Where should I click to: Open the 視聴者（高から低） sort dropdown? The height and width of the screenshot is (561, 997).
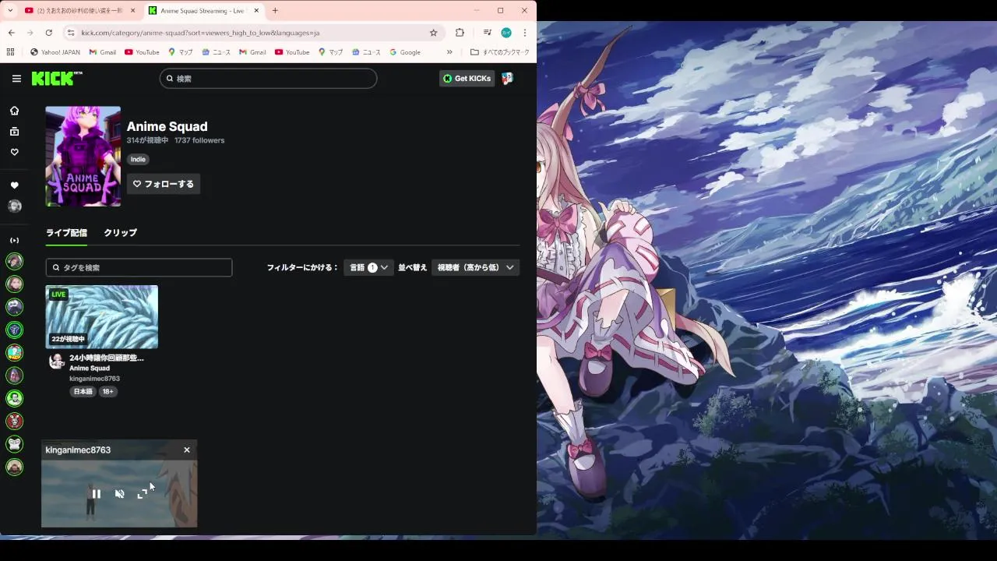click(x=475, y=267)
